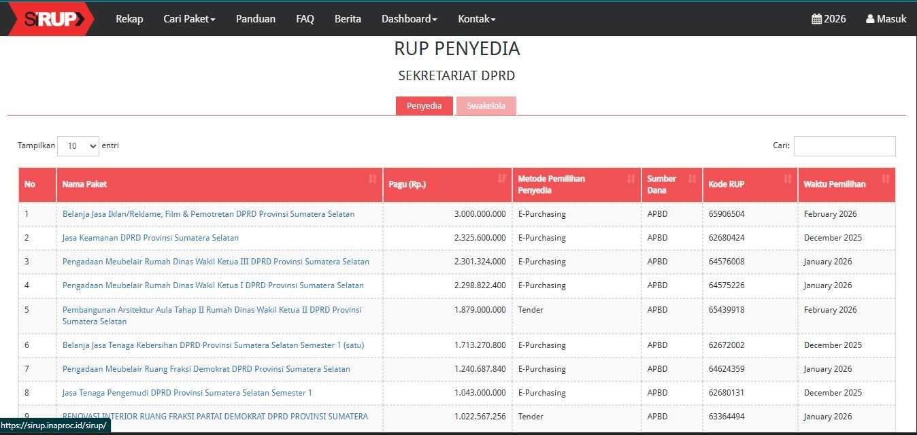
Task: Open the Tampilkan entries dropdown
Action: 78,145
